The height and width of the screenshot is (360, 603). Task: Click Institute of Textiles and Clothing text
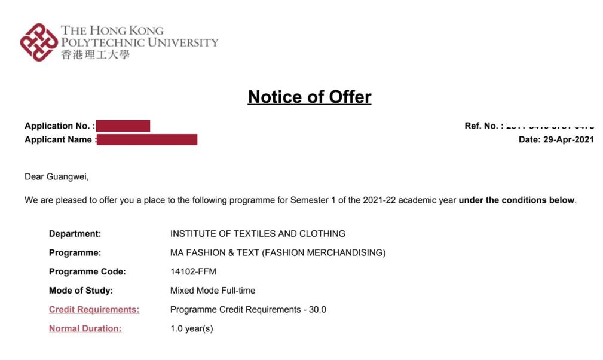(x=258, y=234)
